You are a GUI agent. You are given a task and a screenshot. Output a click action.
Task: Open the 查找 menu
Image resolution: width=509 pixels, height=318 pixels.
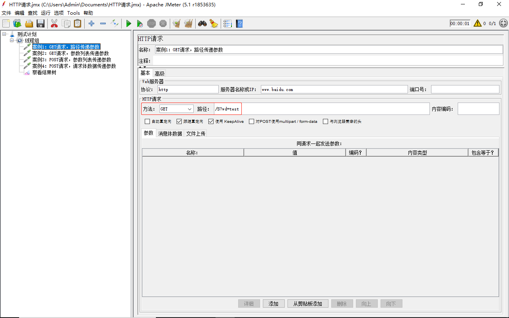point(33,13)
